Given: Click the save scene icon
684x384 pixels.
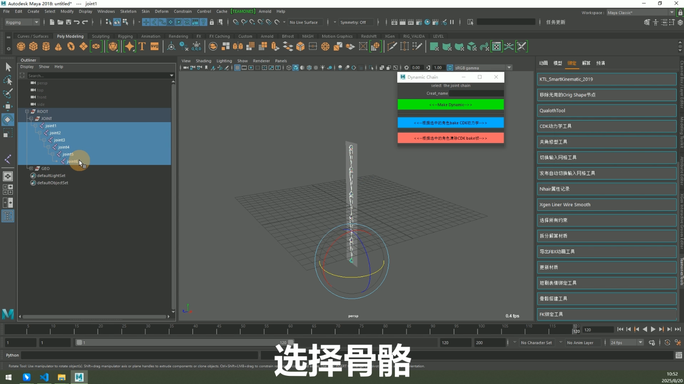Looking at the screenshot, I should (68, 22).
